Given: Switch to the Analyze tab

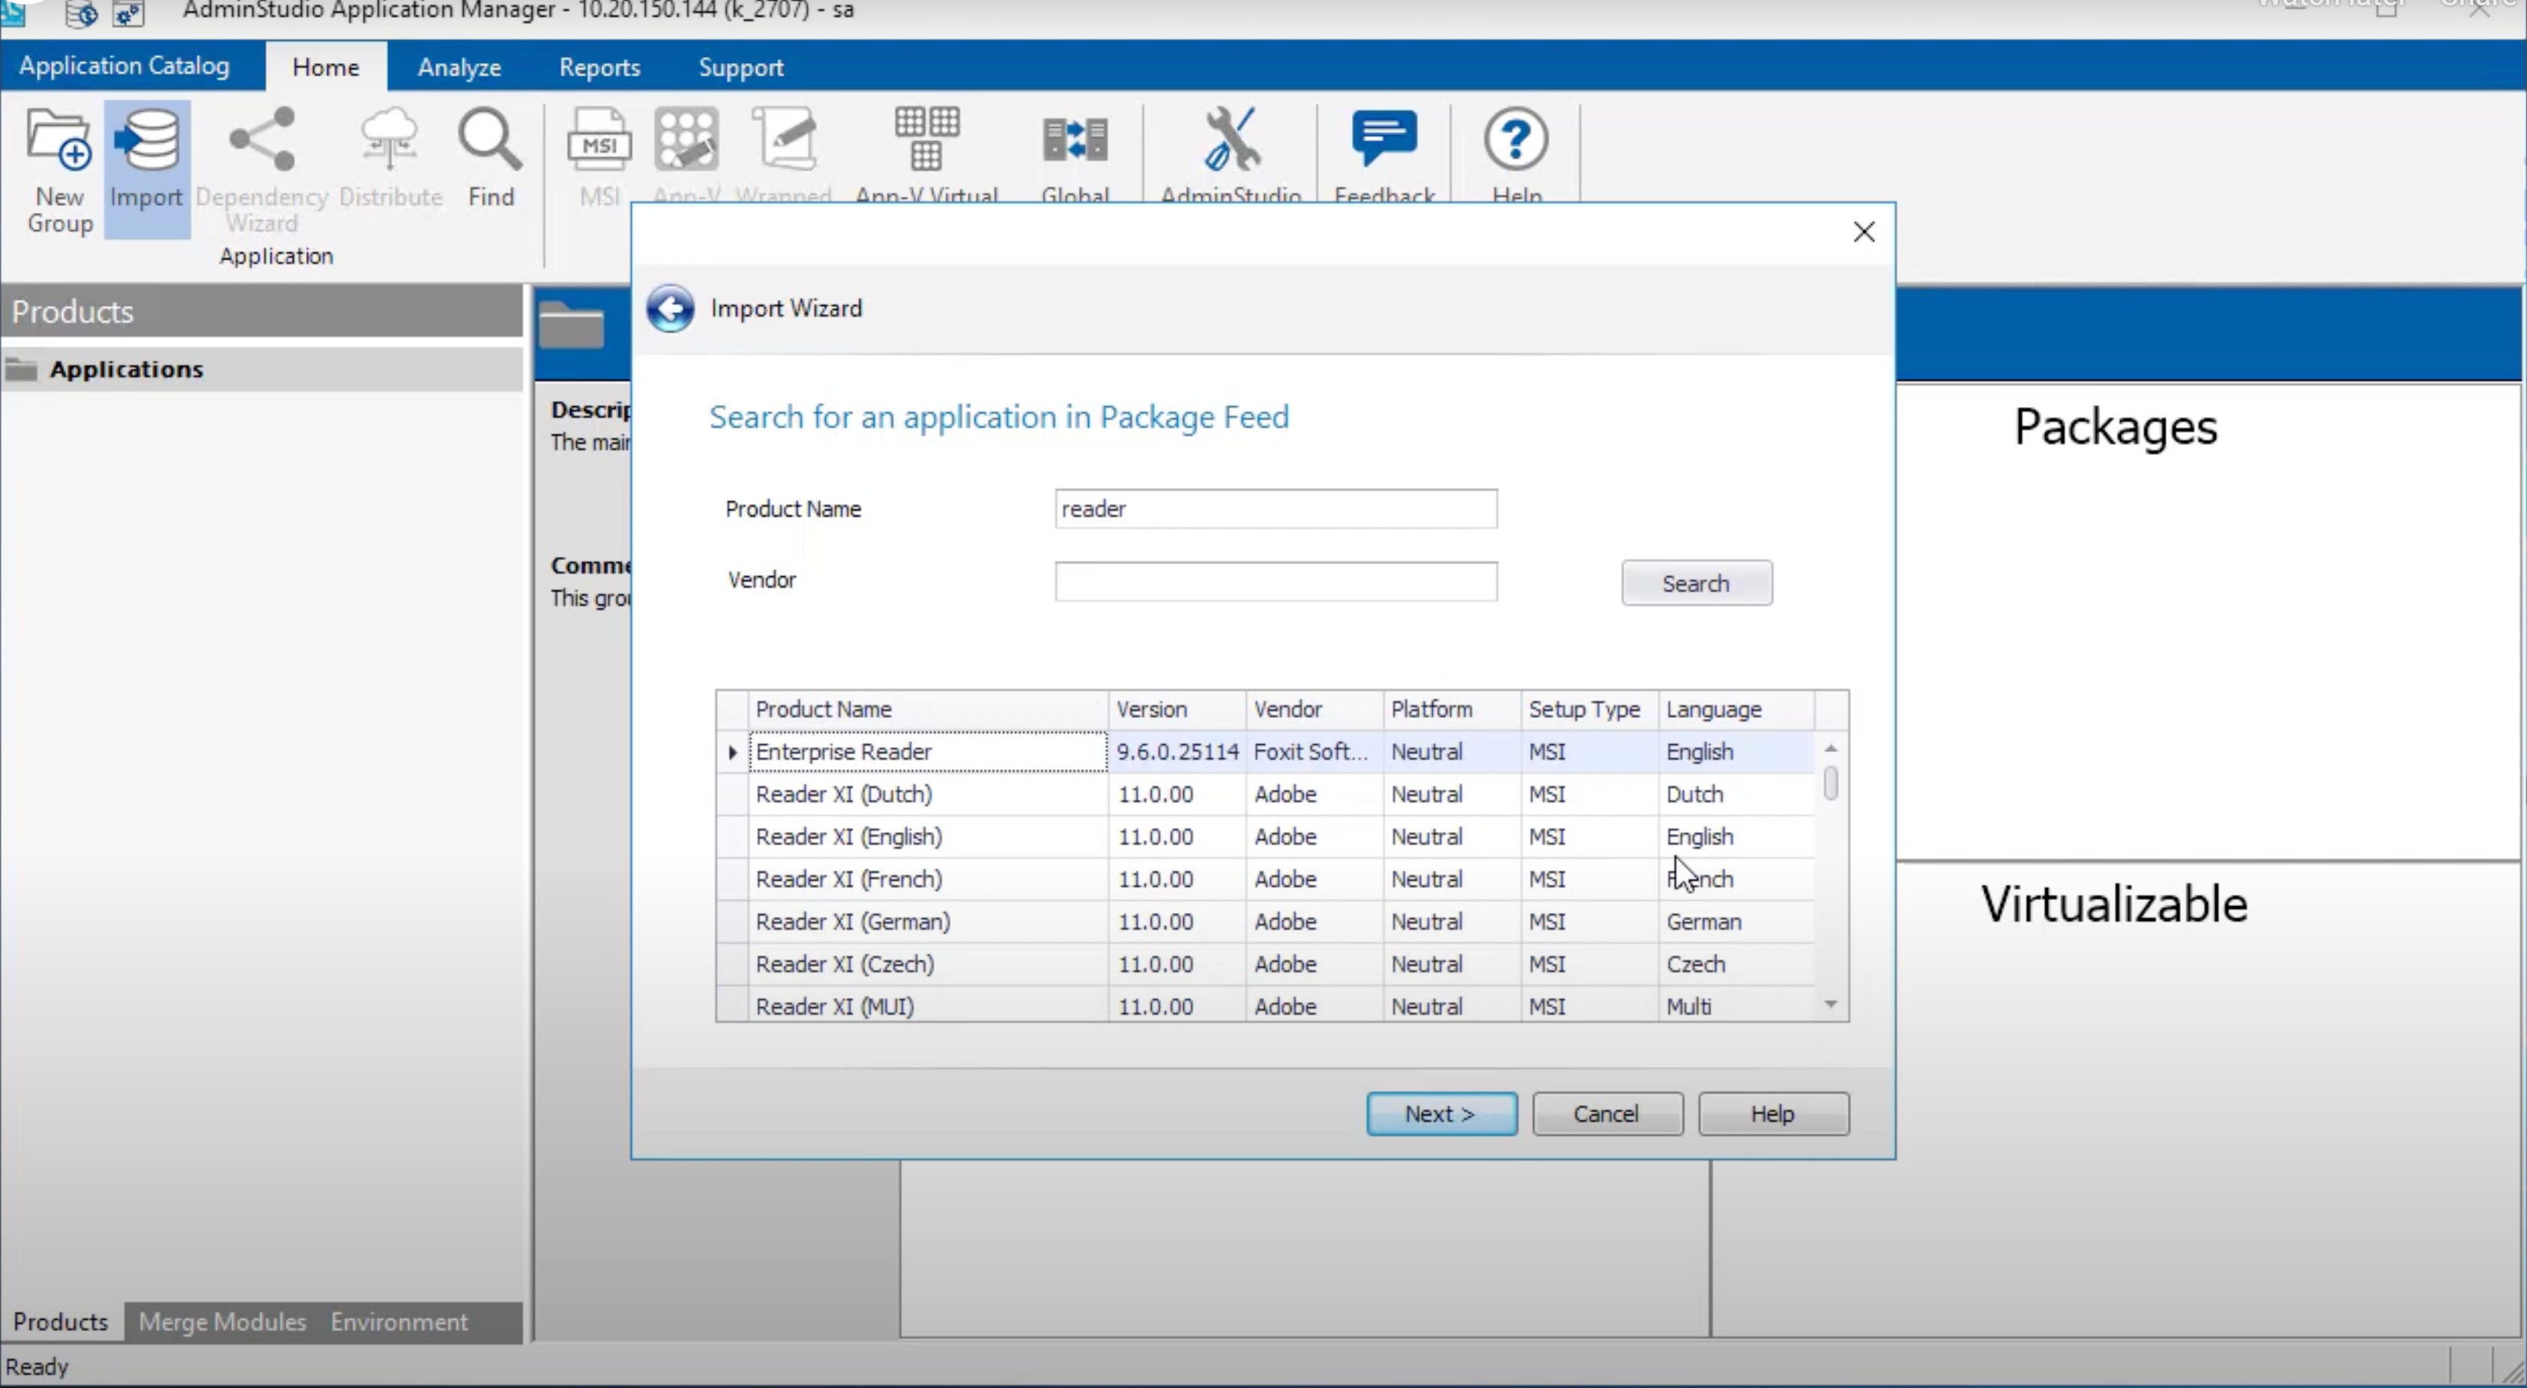Looking at the screenshot, I should pos(458,66).
